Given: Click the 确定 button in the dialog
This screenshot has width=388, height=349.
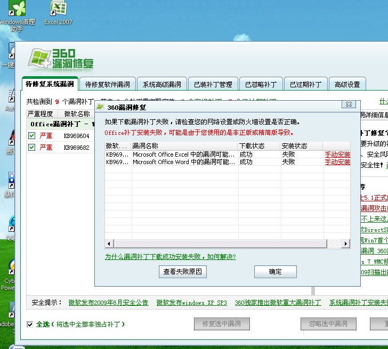Looking at the screenshot, I should [276, 272].
